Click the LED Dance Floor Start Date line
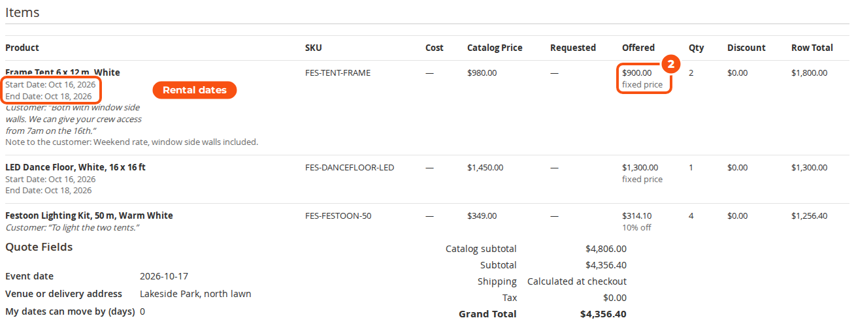The width and height of the screenshot is (856, 333). pos(50,179)
